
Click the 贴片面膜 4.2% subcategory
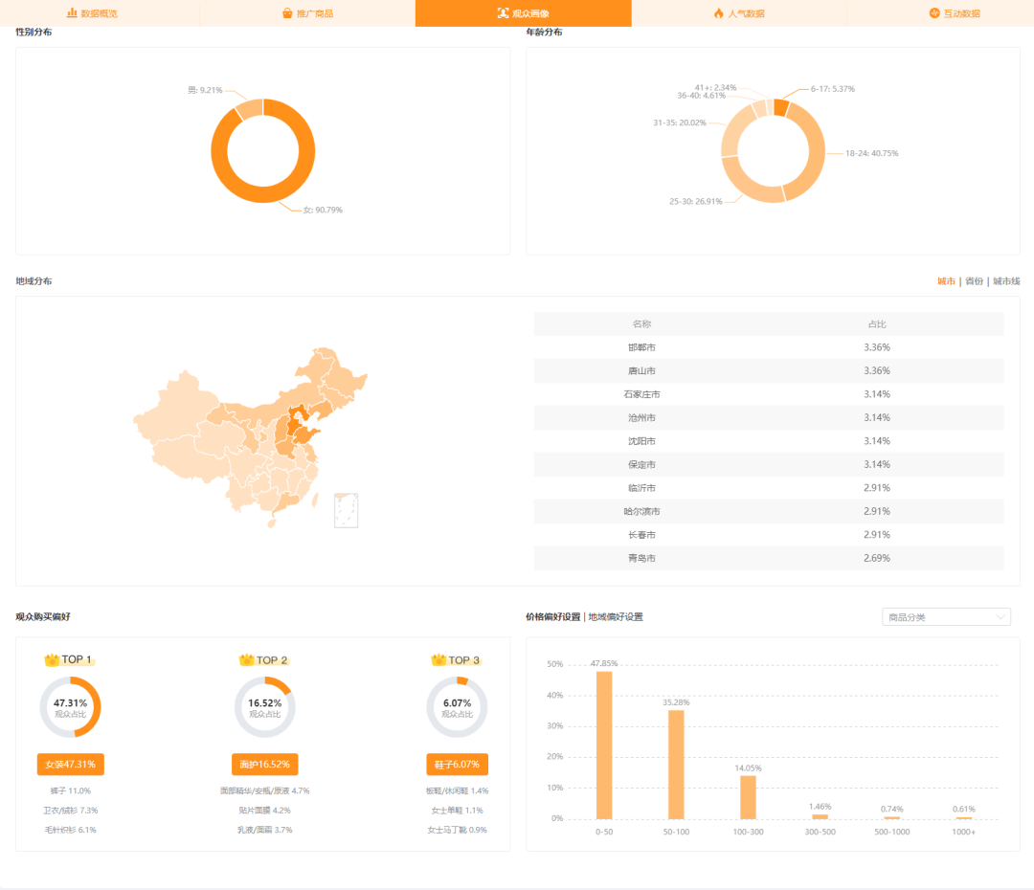point(264,811)
